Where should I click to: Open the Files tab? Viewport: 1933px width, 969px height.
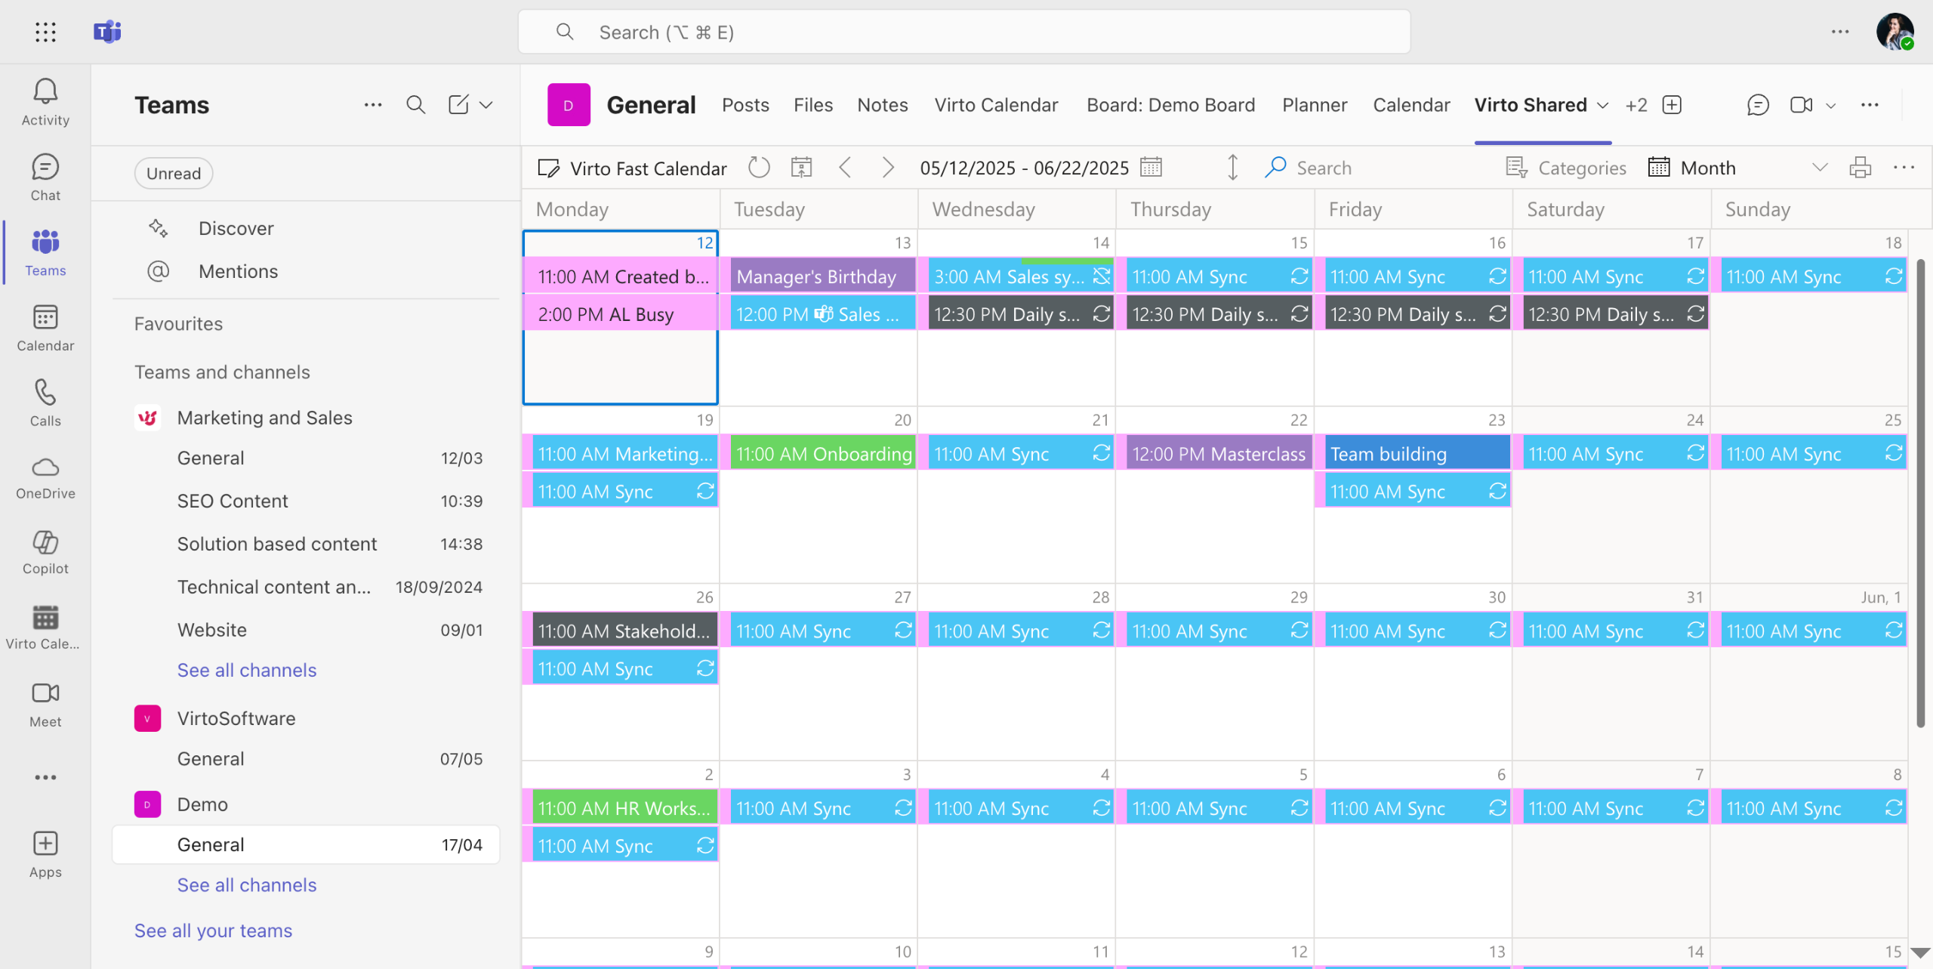(812, 105)
